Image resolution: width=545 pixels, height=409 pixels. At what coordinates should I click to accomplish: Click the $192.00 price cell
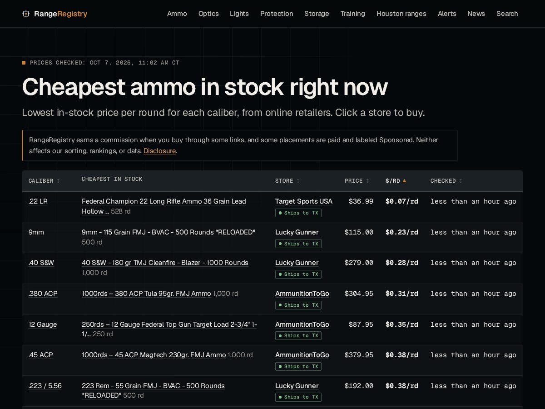[x=359, y=386]
